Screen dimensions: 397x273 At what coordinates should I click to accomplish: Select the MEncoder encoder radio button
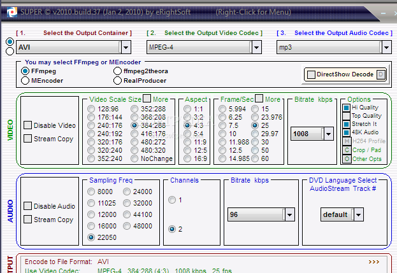[x=26, y=81]
